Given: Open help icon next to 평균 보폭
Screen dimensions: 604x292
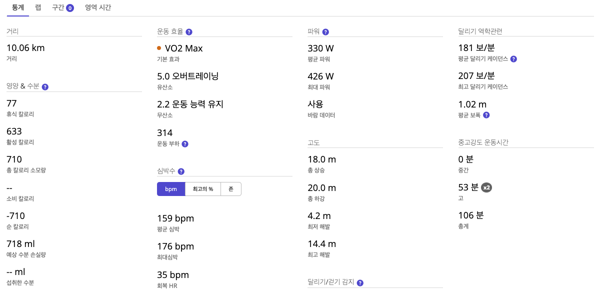Looking at the screenshot, I should click(486, 115).
